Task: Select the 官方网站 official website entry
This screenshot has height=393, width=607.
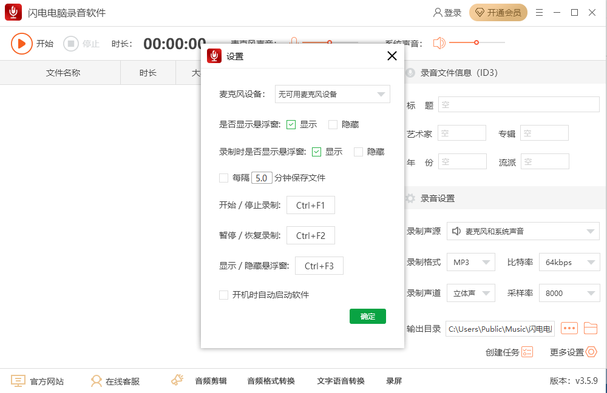Action: [x=46, y=380]
